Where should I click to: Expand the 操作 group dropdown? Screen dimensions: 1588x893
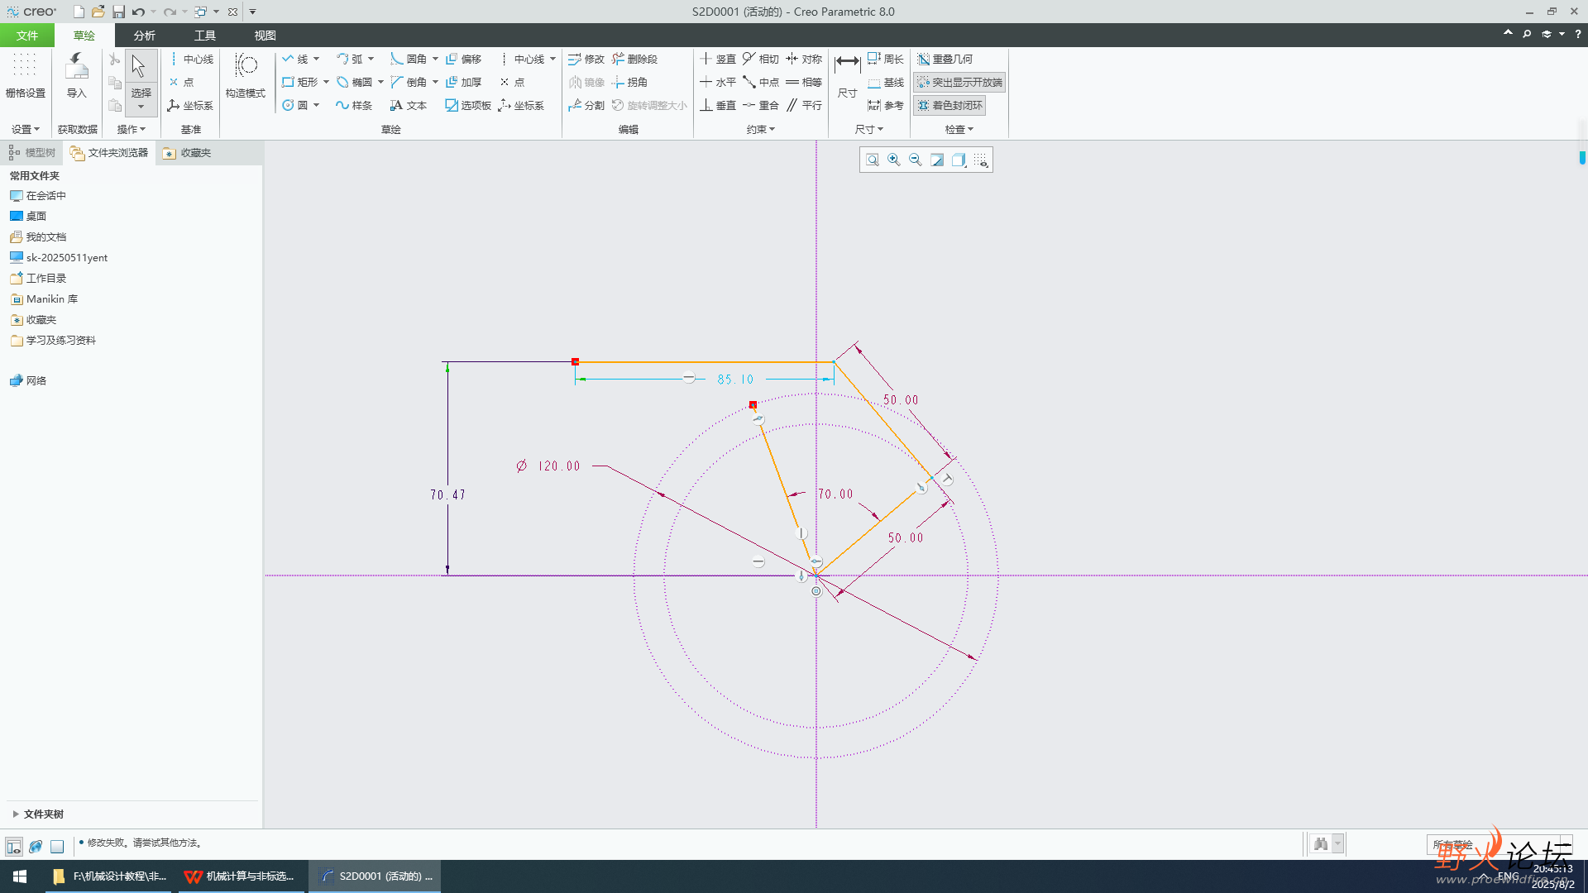coord(131,129)
